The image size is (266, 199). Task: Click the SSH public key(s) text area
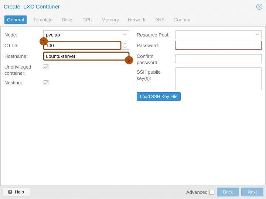point(218,79)
